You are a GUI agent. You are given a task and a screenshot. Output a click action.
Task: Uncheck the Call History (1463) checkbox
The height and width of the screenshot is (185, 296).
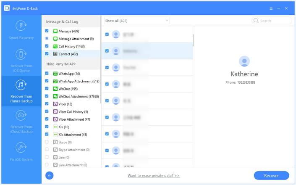pos(47,46)
